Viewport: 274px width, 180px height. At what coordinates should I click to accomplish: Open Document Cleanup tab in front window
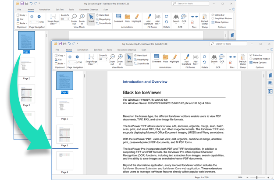(x=126, y=50)
